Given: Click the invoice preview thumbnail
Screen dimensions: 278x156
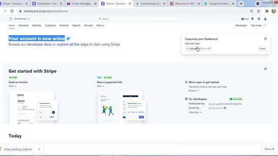Looking at the screenshot, I should pyautogui.click(x=34, y=107).
